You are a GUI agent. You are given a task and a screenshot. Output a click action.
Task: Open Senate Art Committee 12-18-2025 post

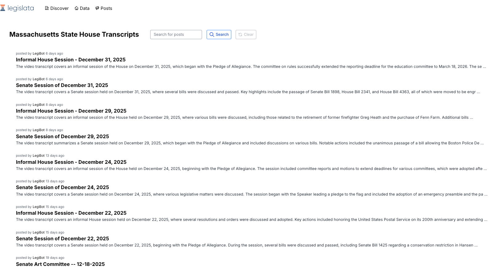click(x=60, y=264)
